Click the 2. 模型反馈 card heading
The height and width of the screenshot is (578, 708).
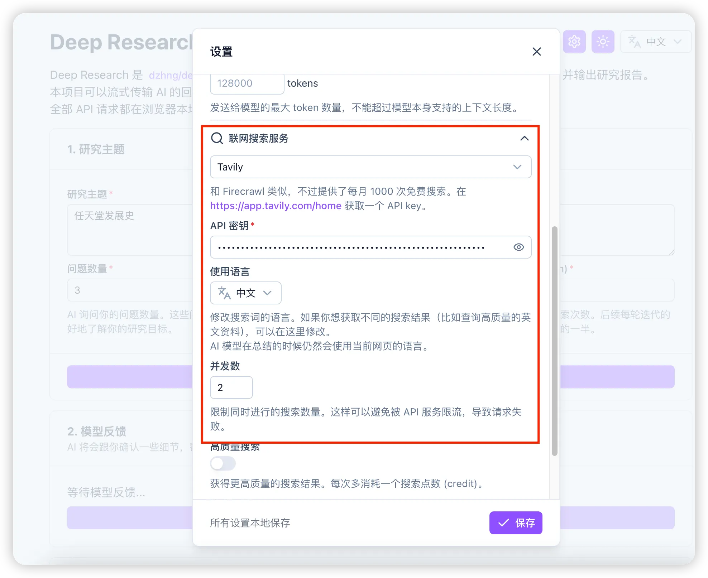(96, 432)
